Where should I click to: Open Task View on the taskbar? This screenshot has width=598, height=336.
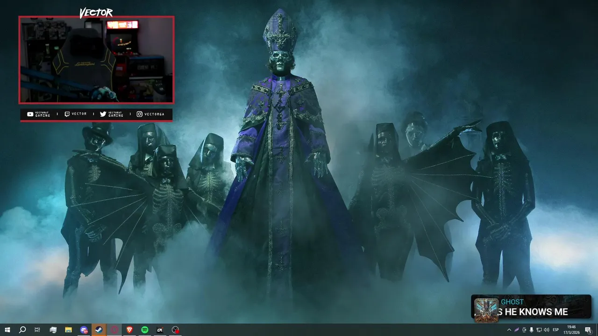[37, 330]
